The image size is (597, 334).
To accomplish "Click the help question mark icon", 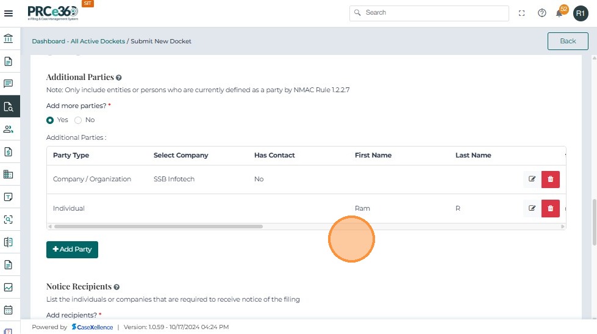I will [542, 13].
